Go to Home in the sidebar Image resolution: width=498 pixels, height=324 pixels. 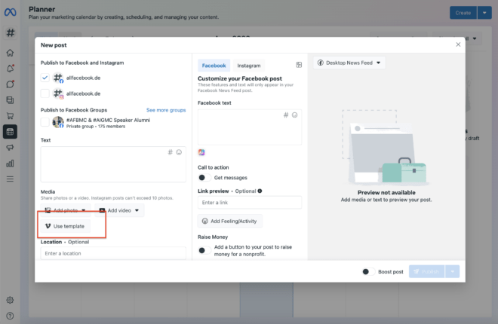point(10,53)
